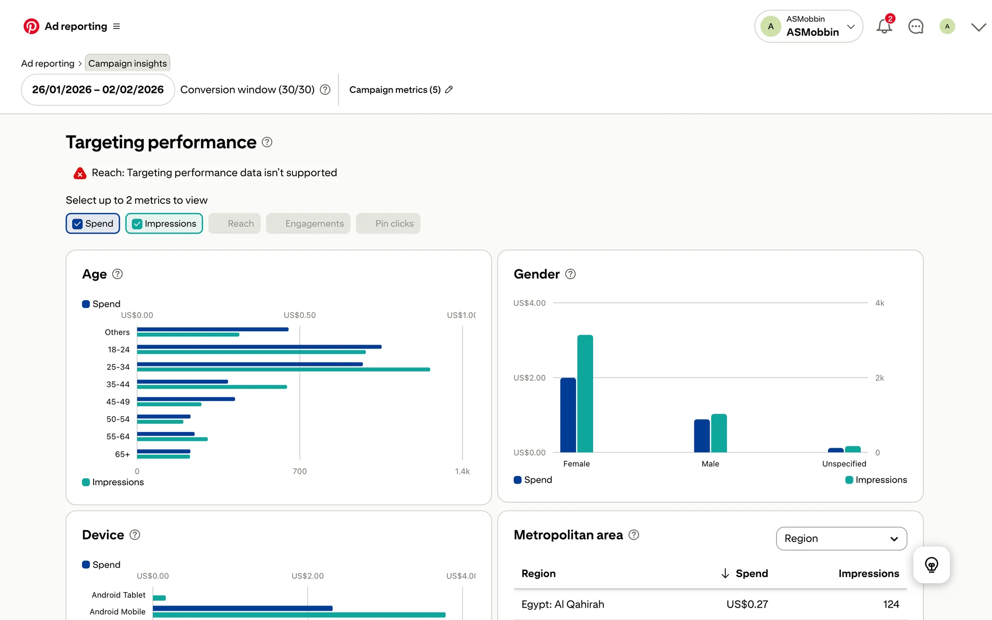Open the notifications bell
Screen dimensions: 992x620
point(884,26)
